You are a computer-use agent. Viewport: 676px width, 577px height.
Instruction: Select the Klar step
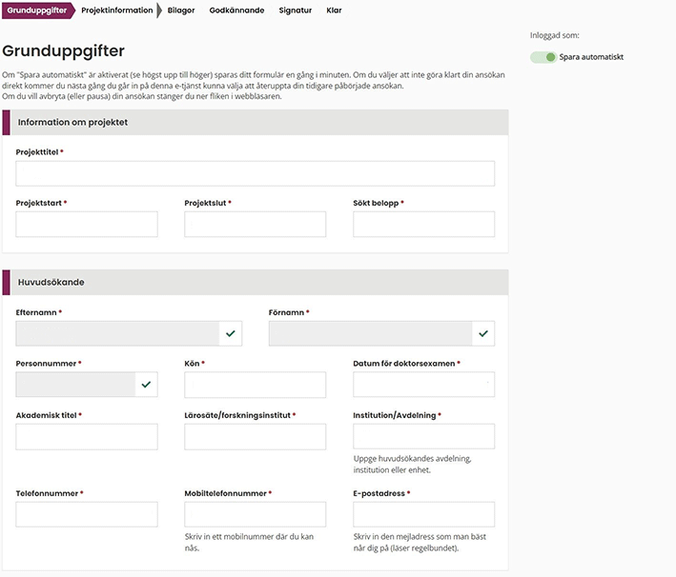click(x=335, y=10)
